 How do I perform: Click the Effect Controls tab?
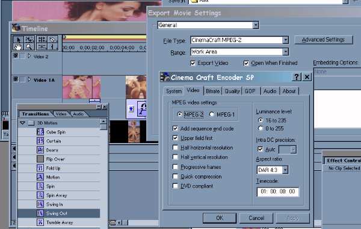pos(343,160)
